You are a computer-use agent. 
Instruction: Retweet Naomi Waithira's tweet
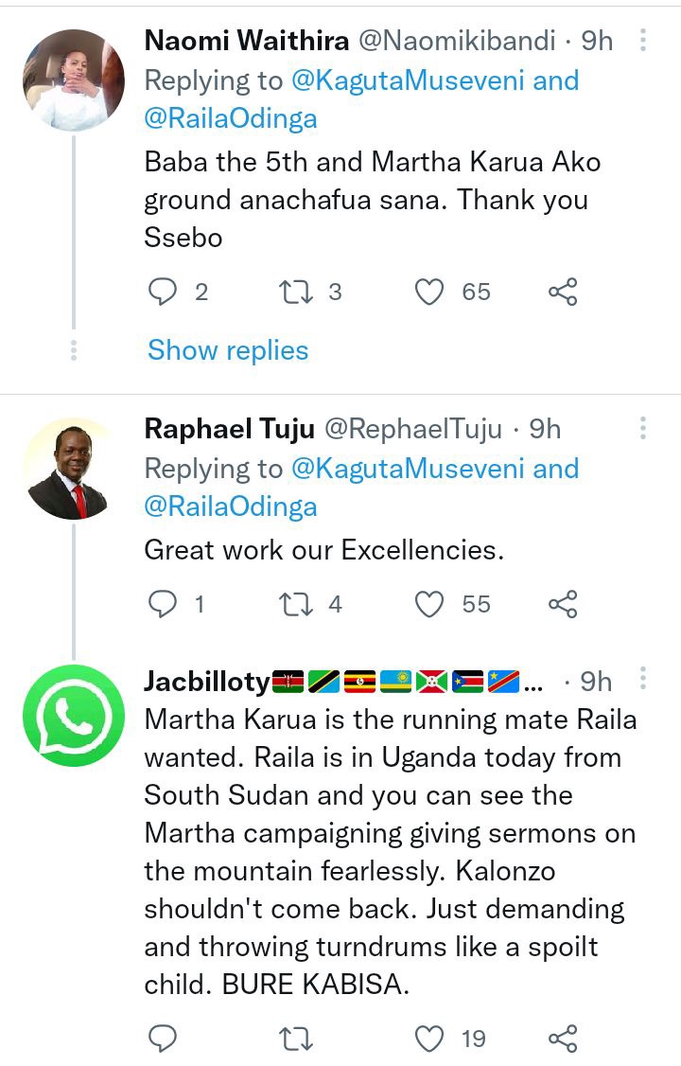(x=295, y=292)
